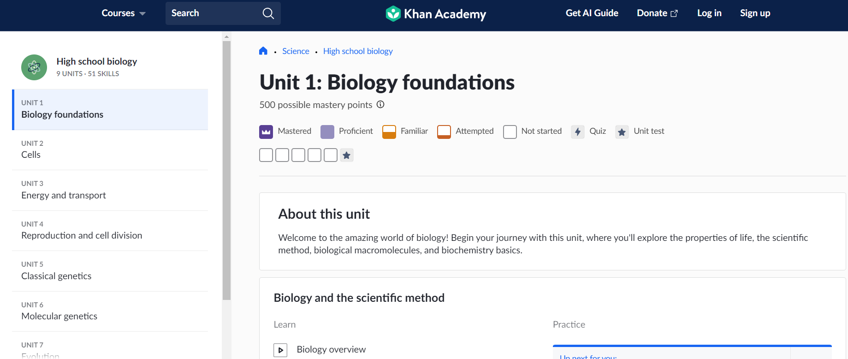
Task: Click the search magnifying glass icon
Action: pos(268,13)
